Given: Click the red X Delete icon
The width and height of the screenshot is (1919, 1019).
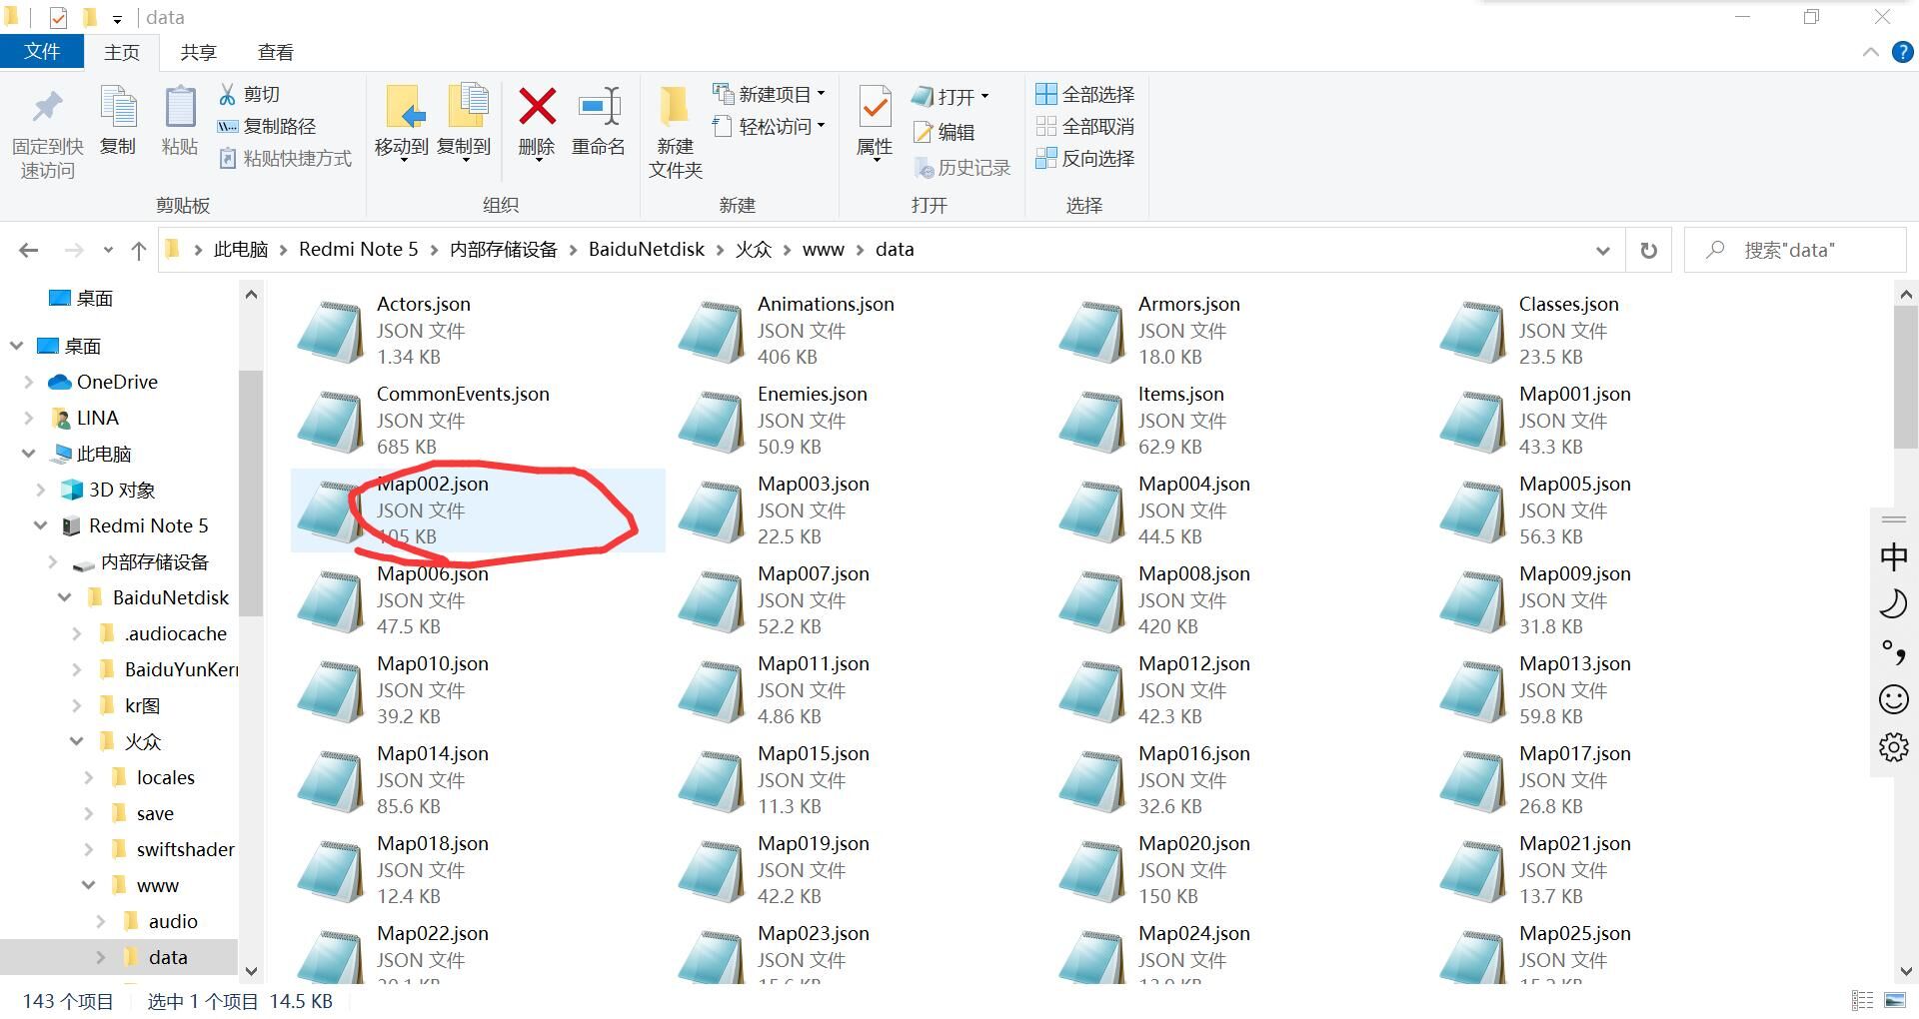Looking at the screenshot, I should point(537,107).
